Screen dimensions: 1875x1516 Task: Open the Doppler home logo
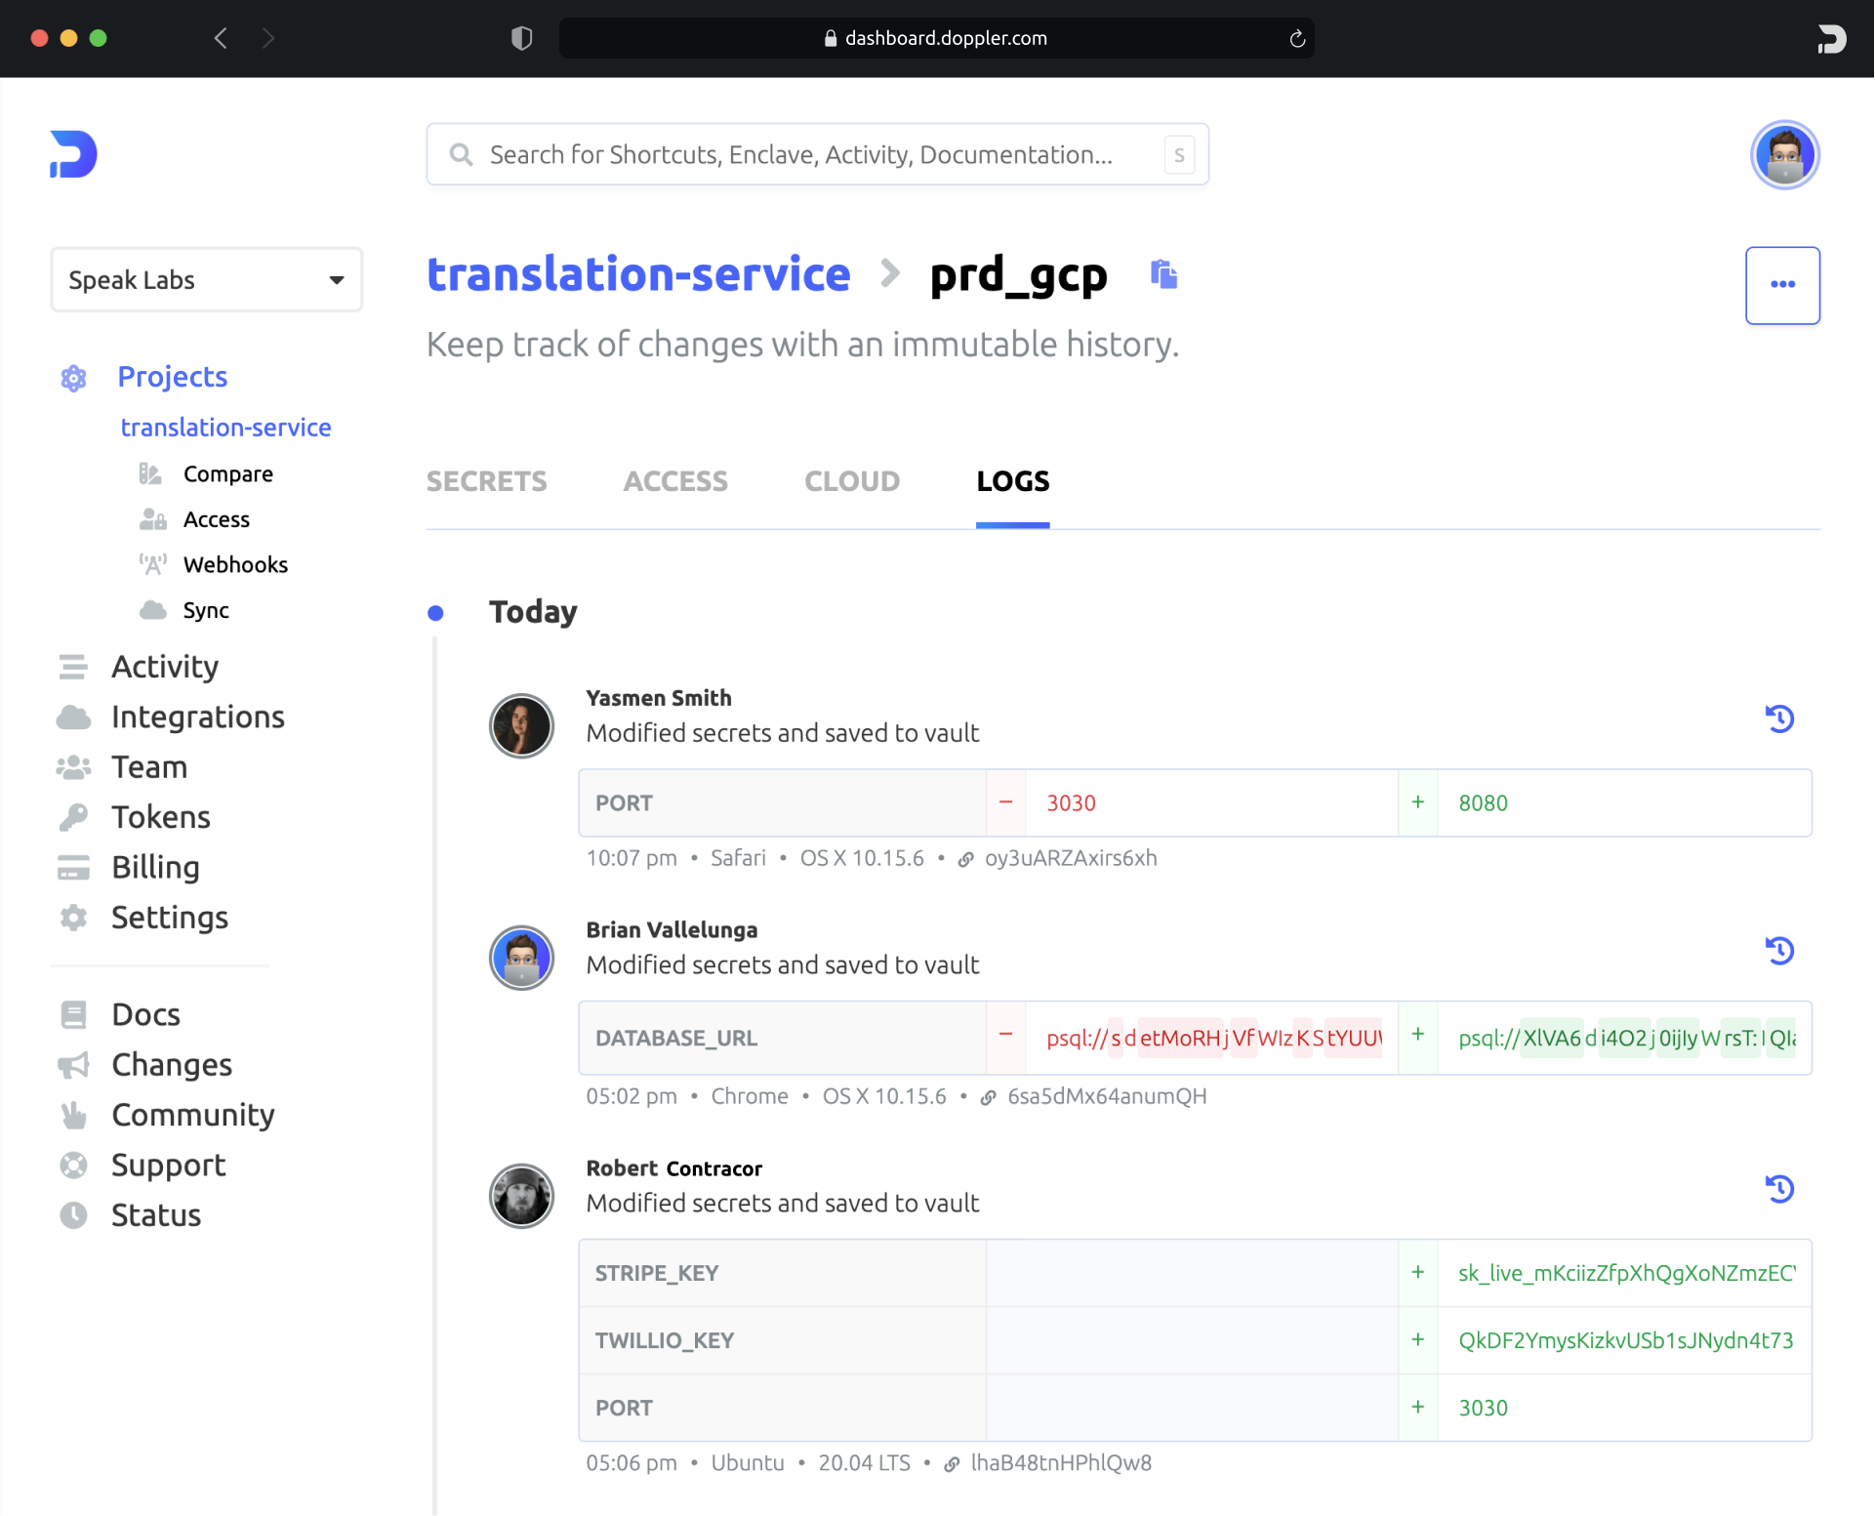point(72,153)
